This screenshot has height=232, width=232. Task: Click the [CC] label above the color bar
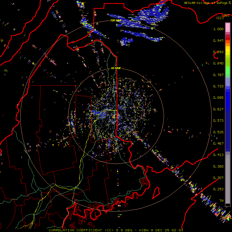220,18
